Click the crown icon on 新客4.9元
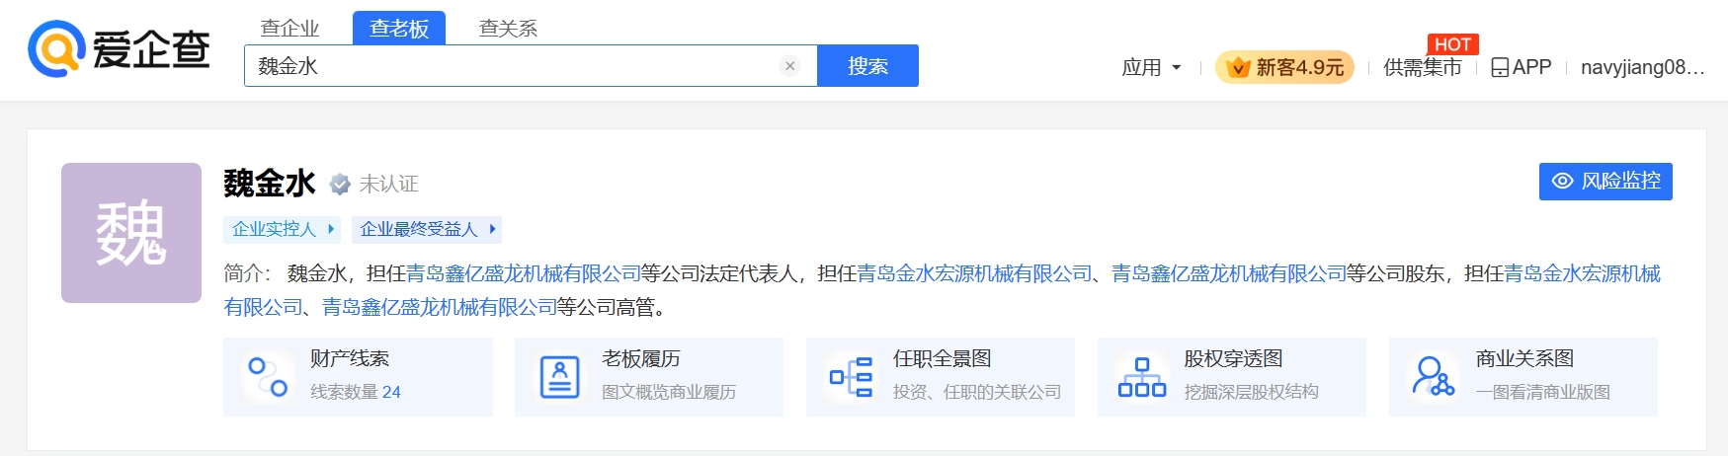Image resolution: width=1728 pixels, height=456 pixels. (x=1237, y=67)
